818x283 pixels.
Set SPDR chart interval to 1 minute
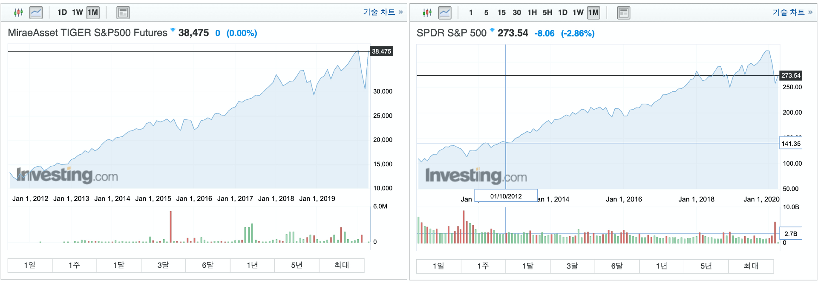(x=471, y=13)
